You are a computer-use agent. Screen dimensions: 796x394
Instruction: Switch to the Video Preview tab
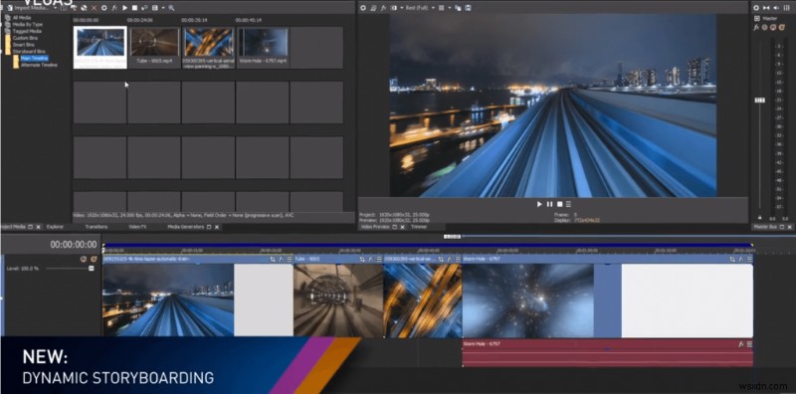click(x=374, y=227)
